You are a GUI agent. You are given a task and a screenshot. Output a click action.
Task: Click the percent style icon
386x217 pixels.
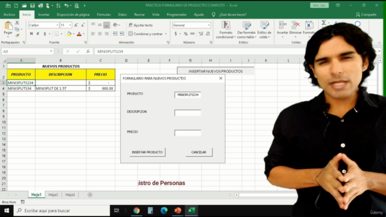(x=186, y=34)
